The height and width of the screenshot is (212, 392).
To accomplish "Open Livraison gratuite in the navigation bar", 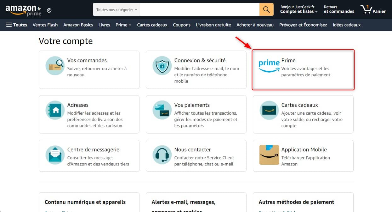I will pos(213,25).
